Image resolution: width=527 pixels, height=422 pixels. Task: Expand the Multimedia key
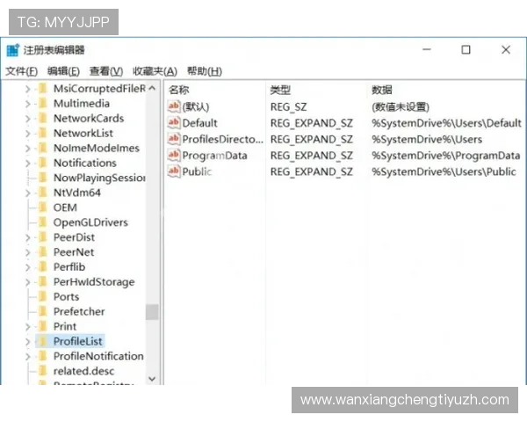tap(28, 104)
